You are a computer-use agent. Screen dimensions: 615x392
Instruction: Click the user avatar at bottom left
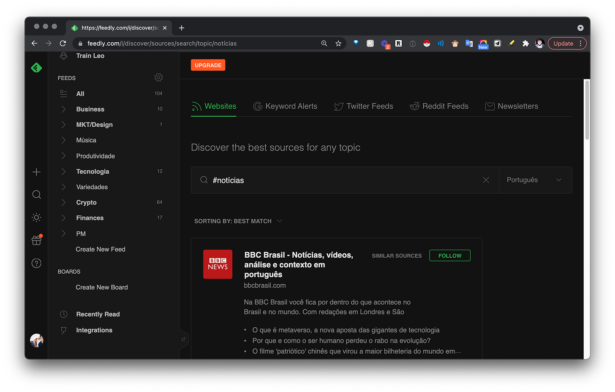(37, 340)
